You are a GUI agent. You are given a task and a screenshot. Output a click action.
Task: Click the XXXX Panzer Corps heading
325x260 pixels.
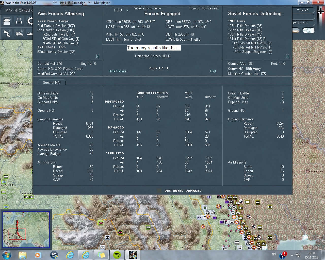53,21
